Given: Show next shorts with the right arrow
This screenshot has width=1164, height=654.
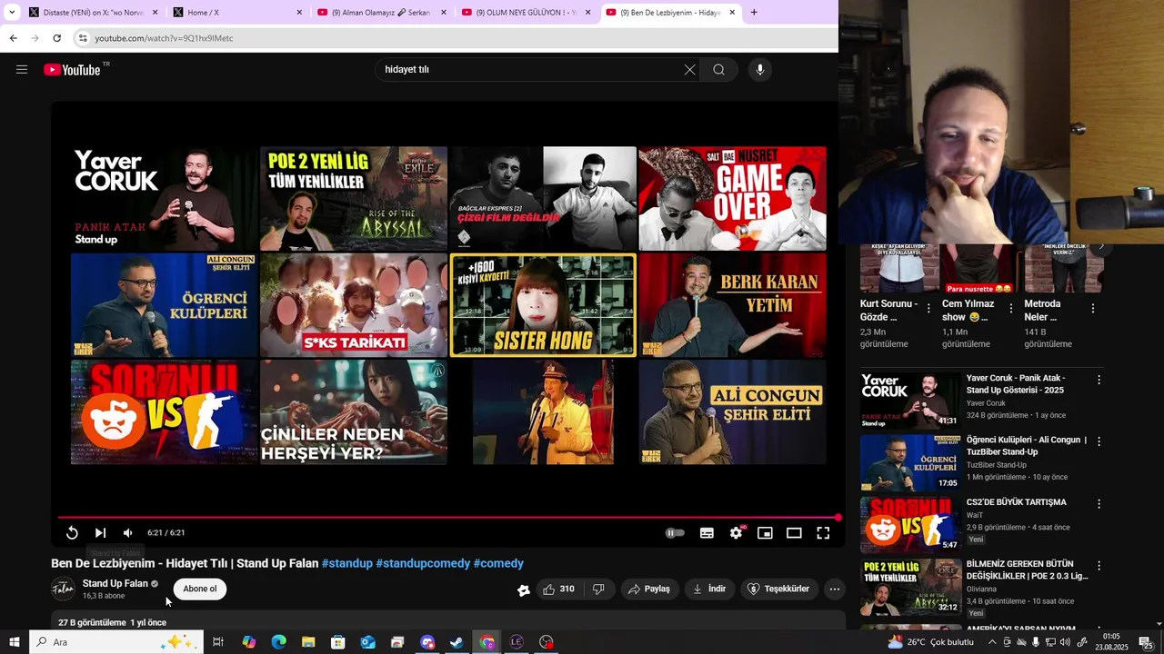Looking at the screenshot, I should pos(1101,246).
